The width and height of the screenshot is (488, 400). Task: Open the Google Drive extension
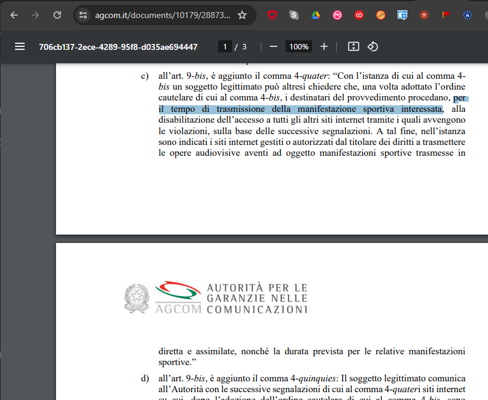click(316, 15)
